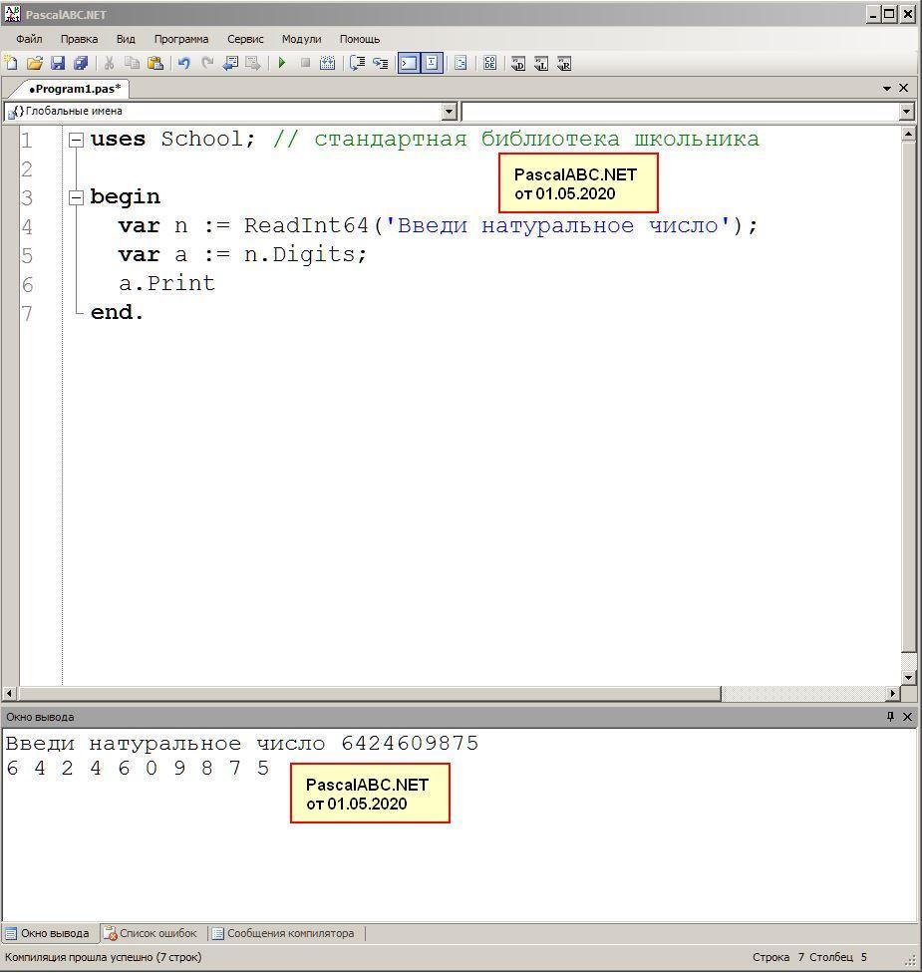922x975 pixels.
Task: Compile the program using toolbar icon
Action: pyautogui.click(x=328, y=63)
